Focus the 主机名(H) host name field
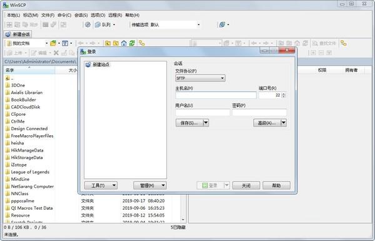The width and height of the screenshot is (375, 241). pyautogui.click(x=216, y=95)
